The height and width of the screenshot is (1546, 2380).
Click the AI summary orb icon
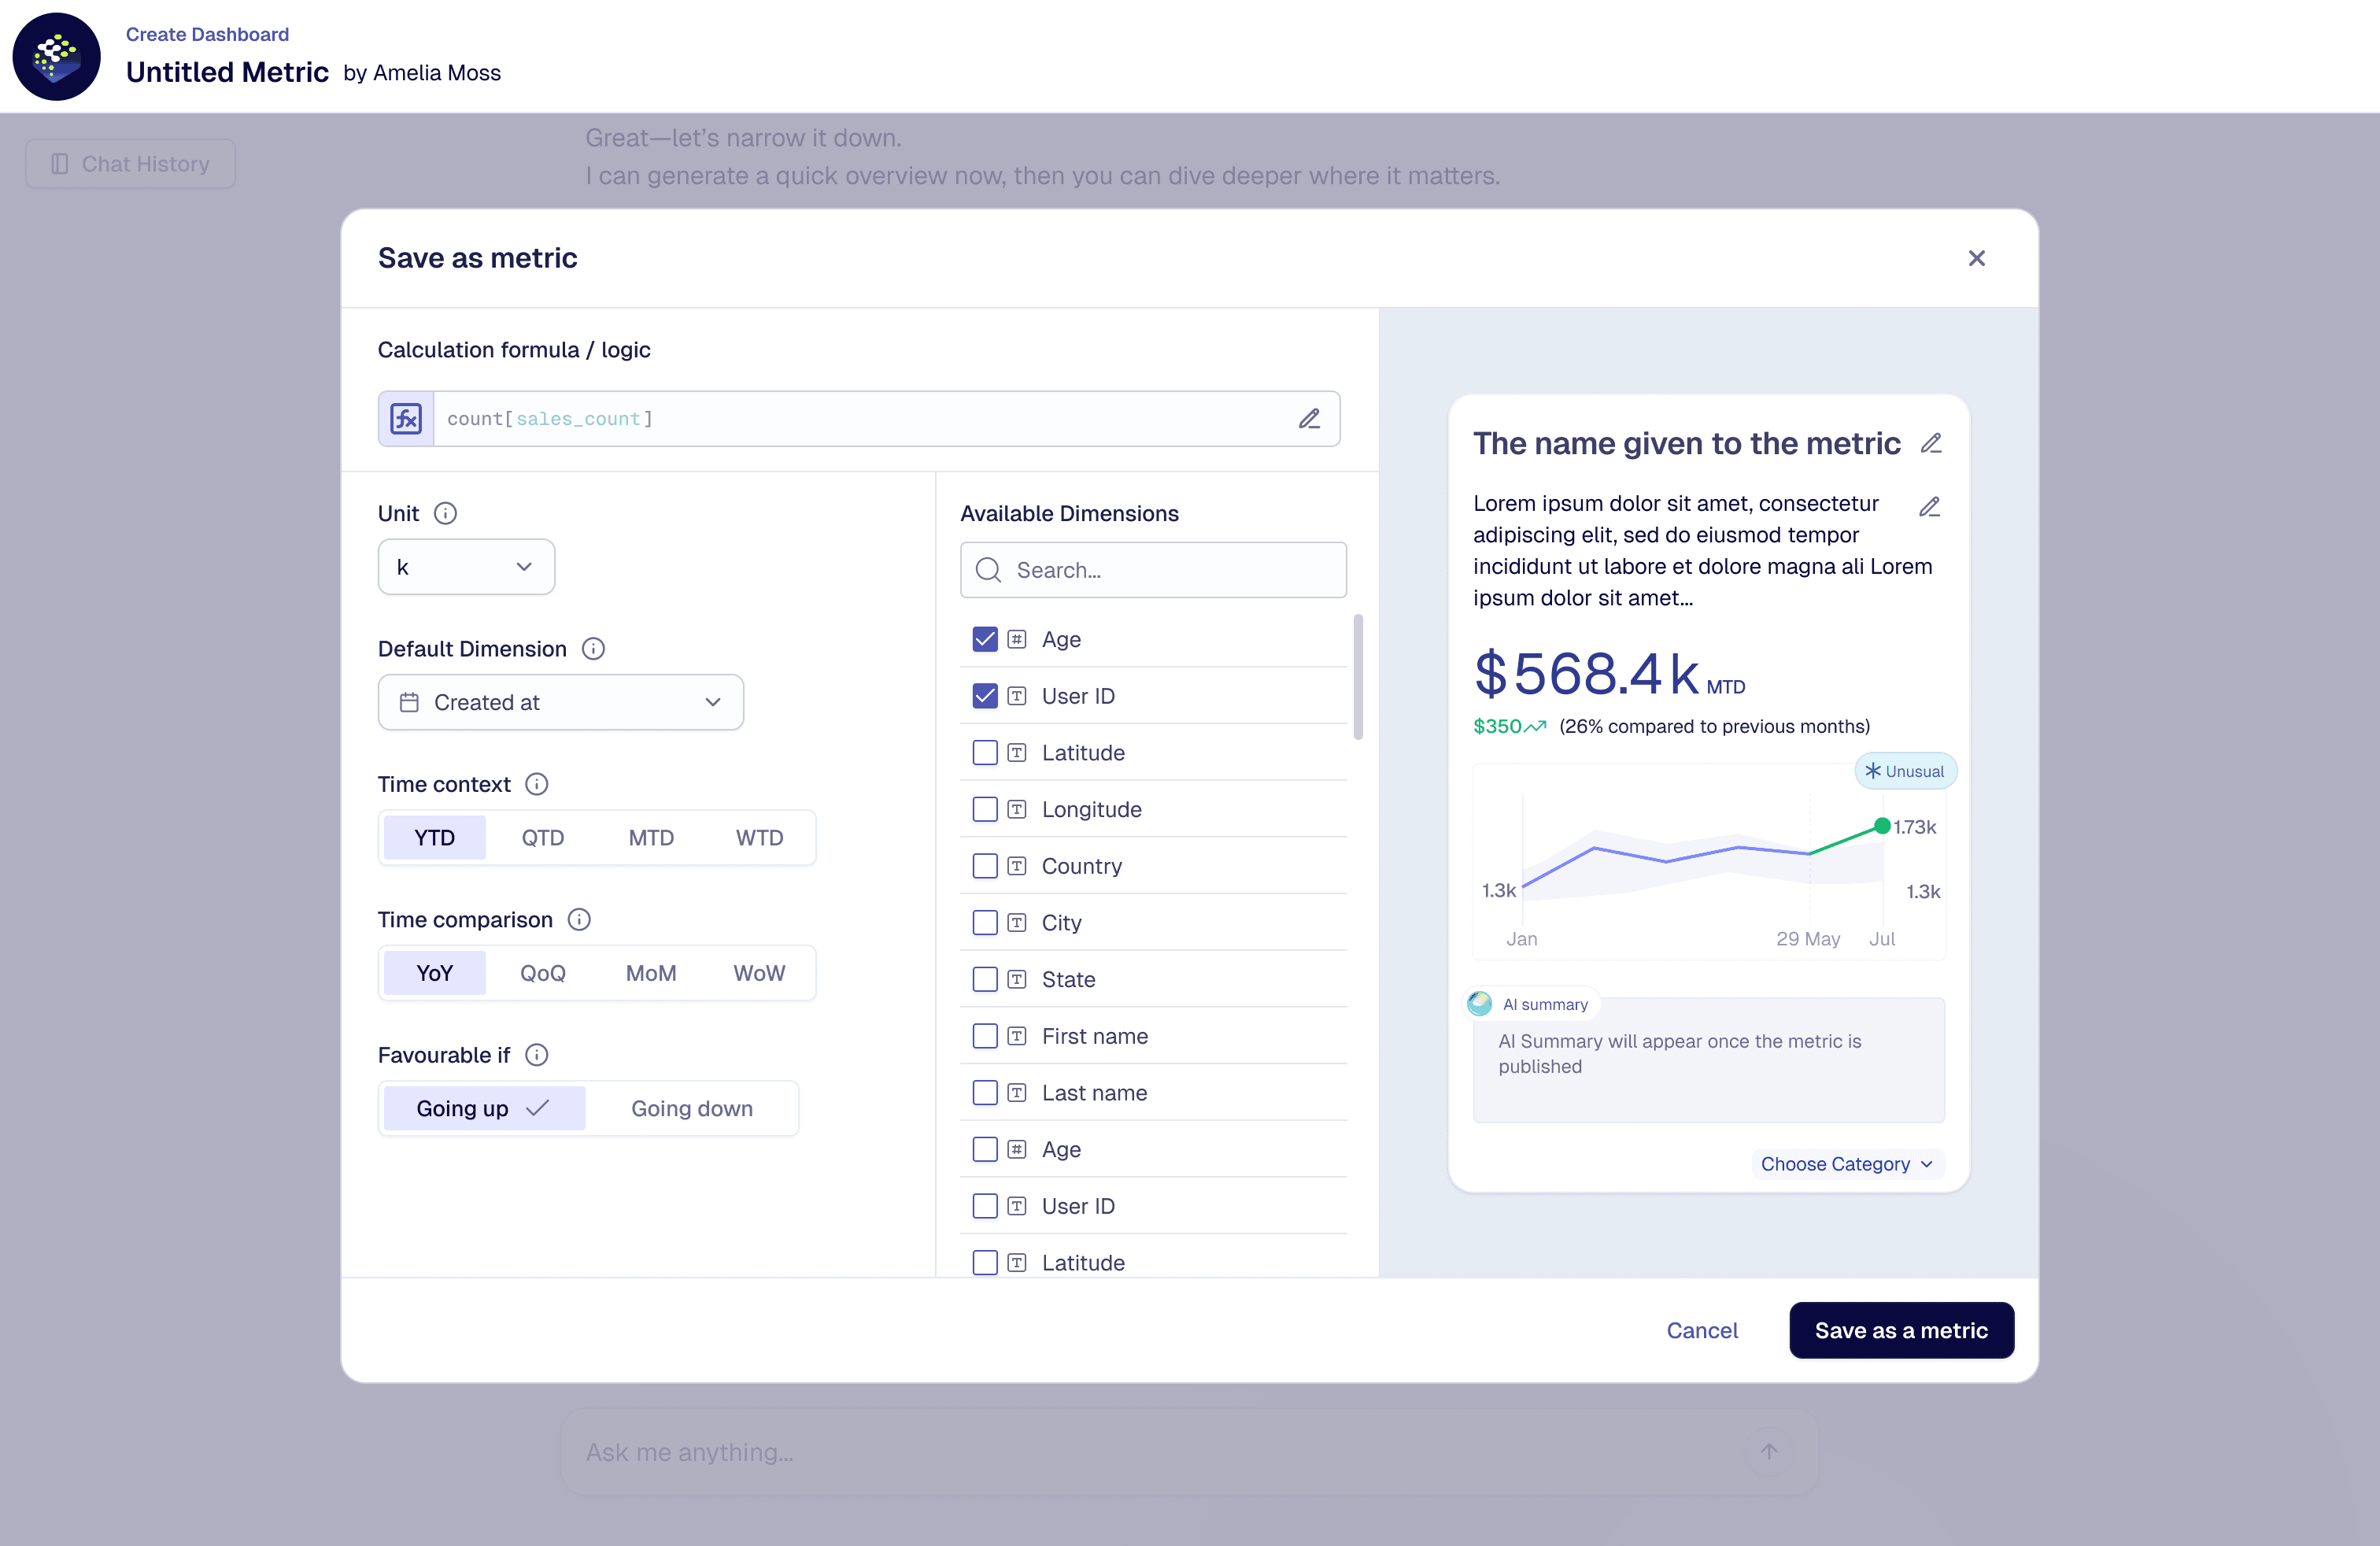1479,1003
